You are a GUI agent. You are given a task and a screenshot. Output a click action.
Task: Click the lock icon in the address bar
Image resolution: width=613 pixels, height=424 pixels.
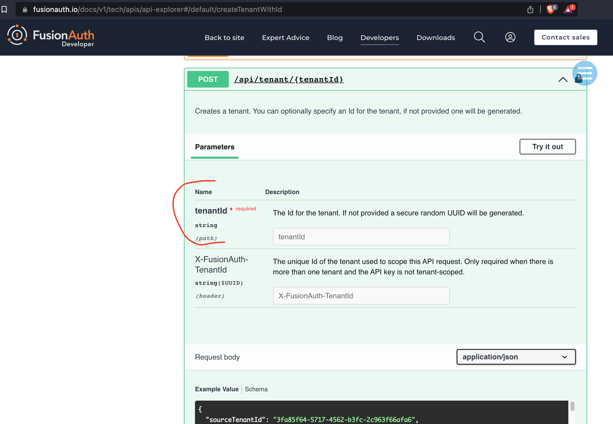pos(25,9)
